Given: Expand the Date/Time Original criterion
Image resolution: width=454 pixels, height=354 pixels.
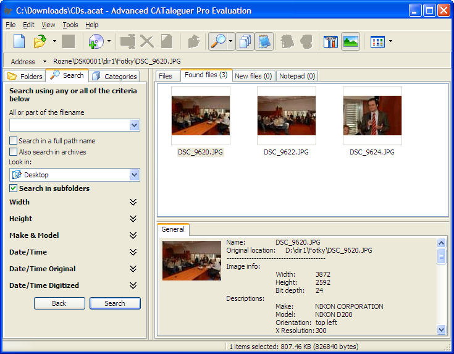Looking at the screenshot, I should [x=133, y=269].
